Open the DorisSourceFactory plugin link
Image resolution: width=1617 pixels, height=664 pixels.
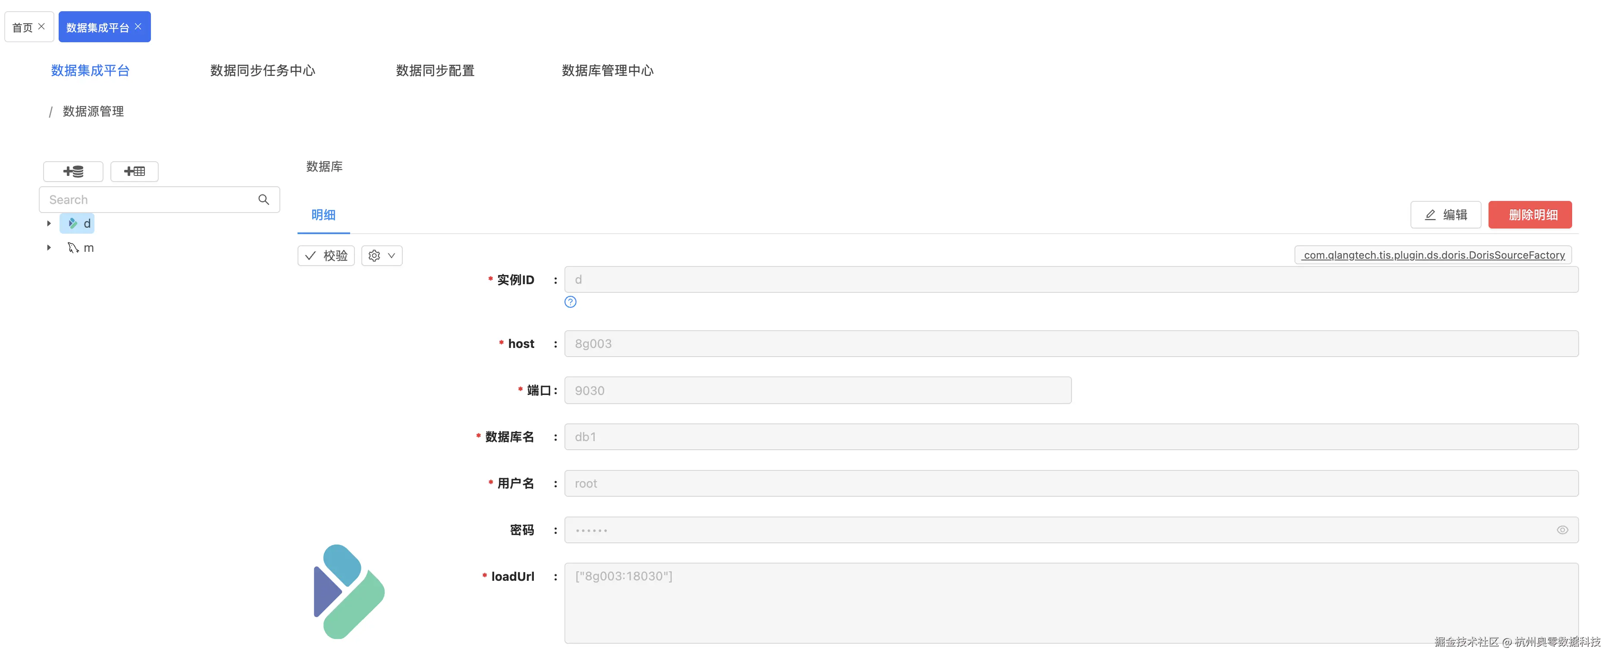pyautogui.click(x=1433, y=255)
